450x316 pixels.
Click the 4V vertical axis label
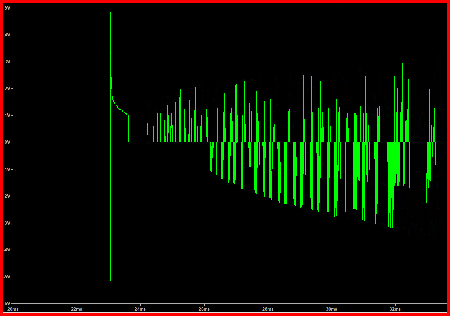[7, 35]
